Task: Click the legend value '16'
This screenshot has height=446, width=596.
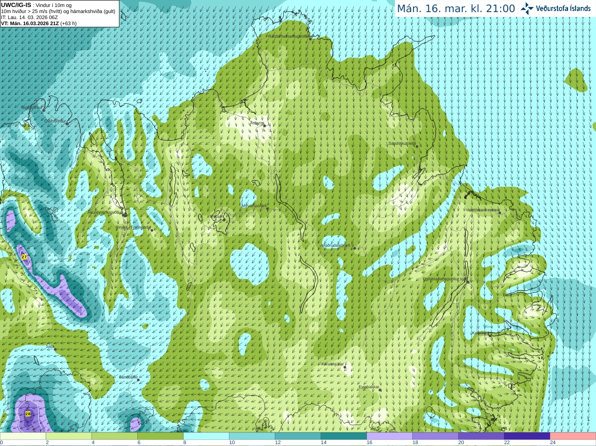Action: pos(369,443)
